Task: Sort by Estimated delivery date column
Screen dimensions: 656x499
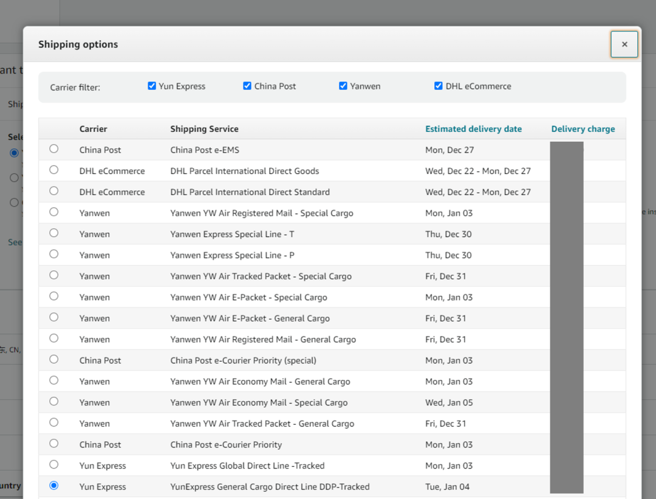Action: pyautogui.click(x=473, y=129)
